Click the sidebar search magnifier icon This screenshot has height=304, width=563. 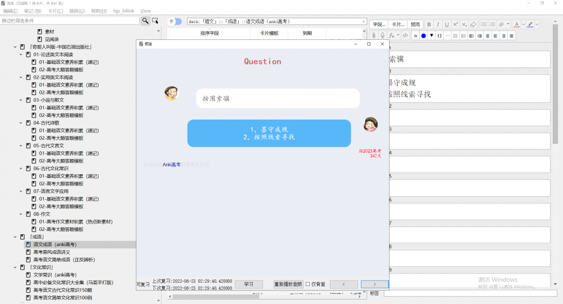tap(145, 21)
